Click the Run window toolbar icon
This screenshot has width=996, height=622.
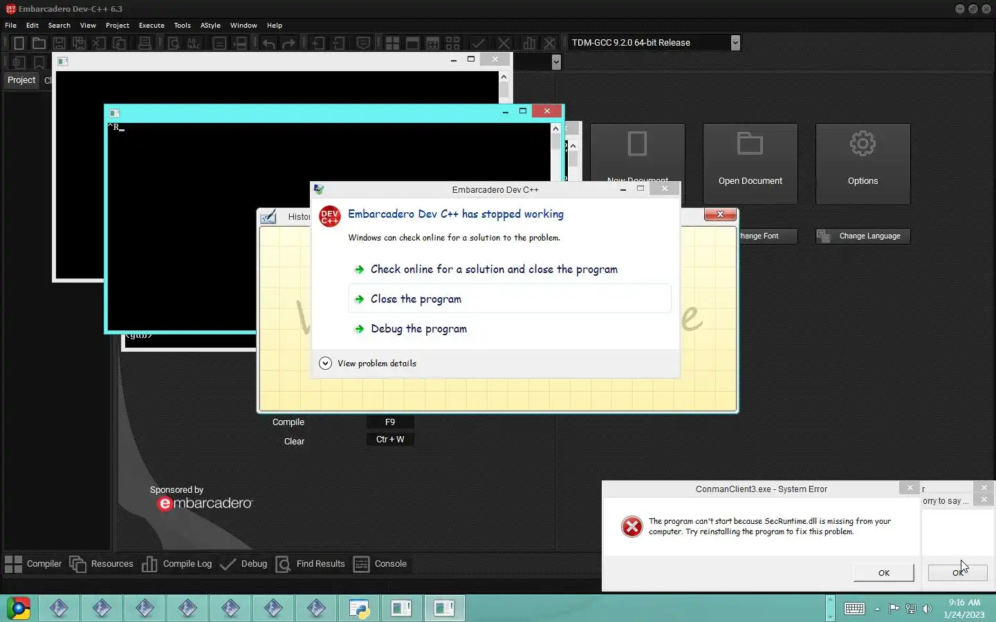tap(412, 43)
